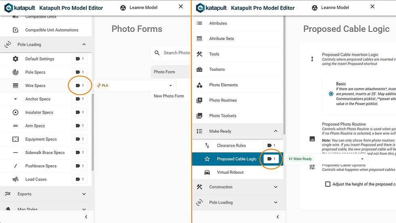Image resolution: width=396 pixels, height=223 pixels.
Task: Click the search magnifier icon in Photo Forms
Action: tap(157, 53)
